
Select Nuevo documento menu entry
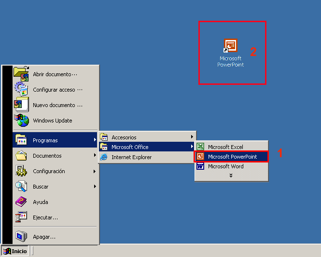click(x=56, y=105)
